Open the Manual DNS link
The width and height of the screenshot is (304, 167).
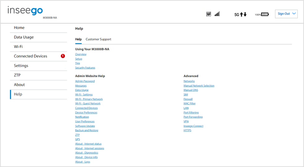point(191,90)
